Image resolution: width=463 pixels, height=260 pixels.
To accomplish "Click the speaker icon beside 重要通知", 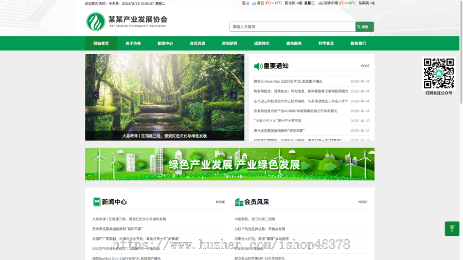I will pos(258,66).
